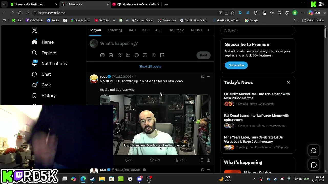Mute the Murder Was the Case tab audio

click(x=119, y=4)
